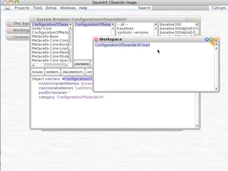Screen dimensions: 228x171
Task: Click category: 'ConfigurationOfSeaside30' code line
Action: (x=71, y=97)
